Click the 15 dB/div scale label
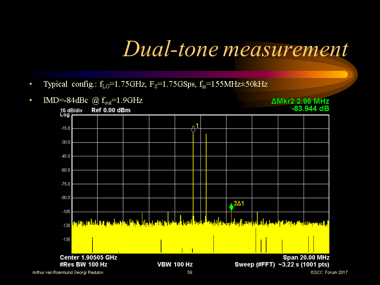The image size is (380, 285). [72, 110]
